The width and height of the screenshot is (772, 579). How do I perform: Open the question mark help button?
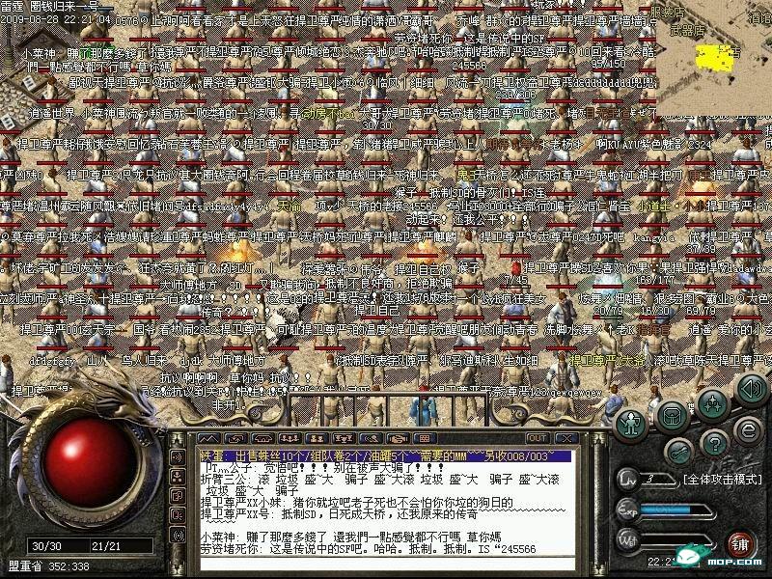(714, 444)
